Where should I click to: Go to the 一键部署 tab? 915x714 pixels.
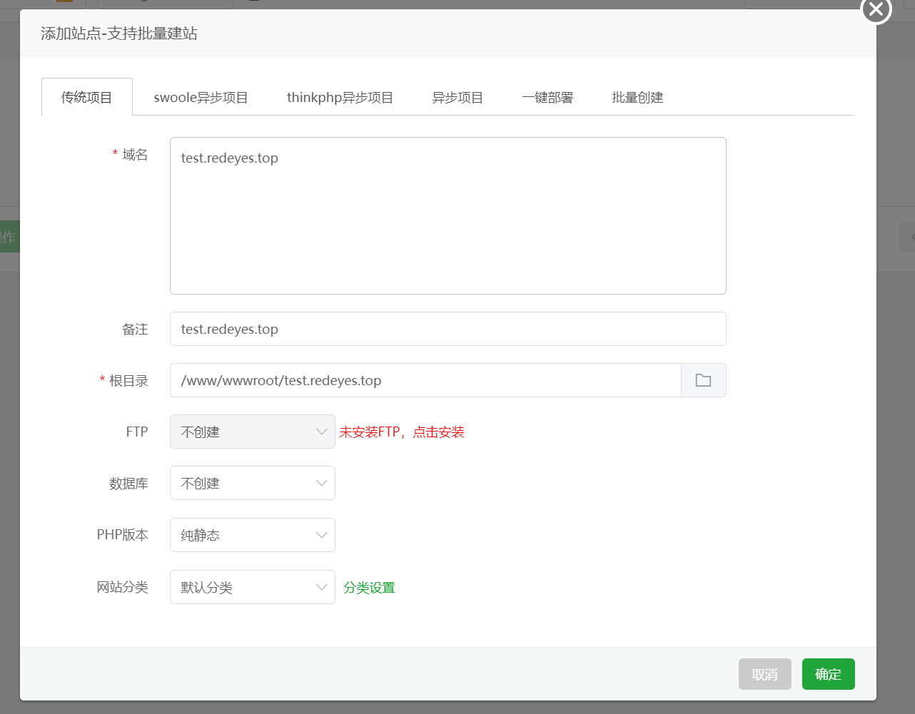pos(547,98)
